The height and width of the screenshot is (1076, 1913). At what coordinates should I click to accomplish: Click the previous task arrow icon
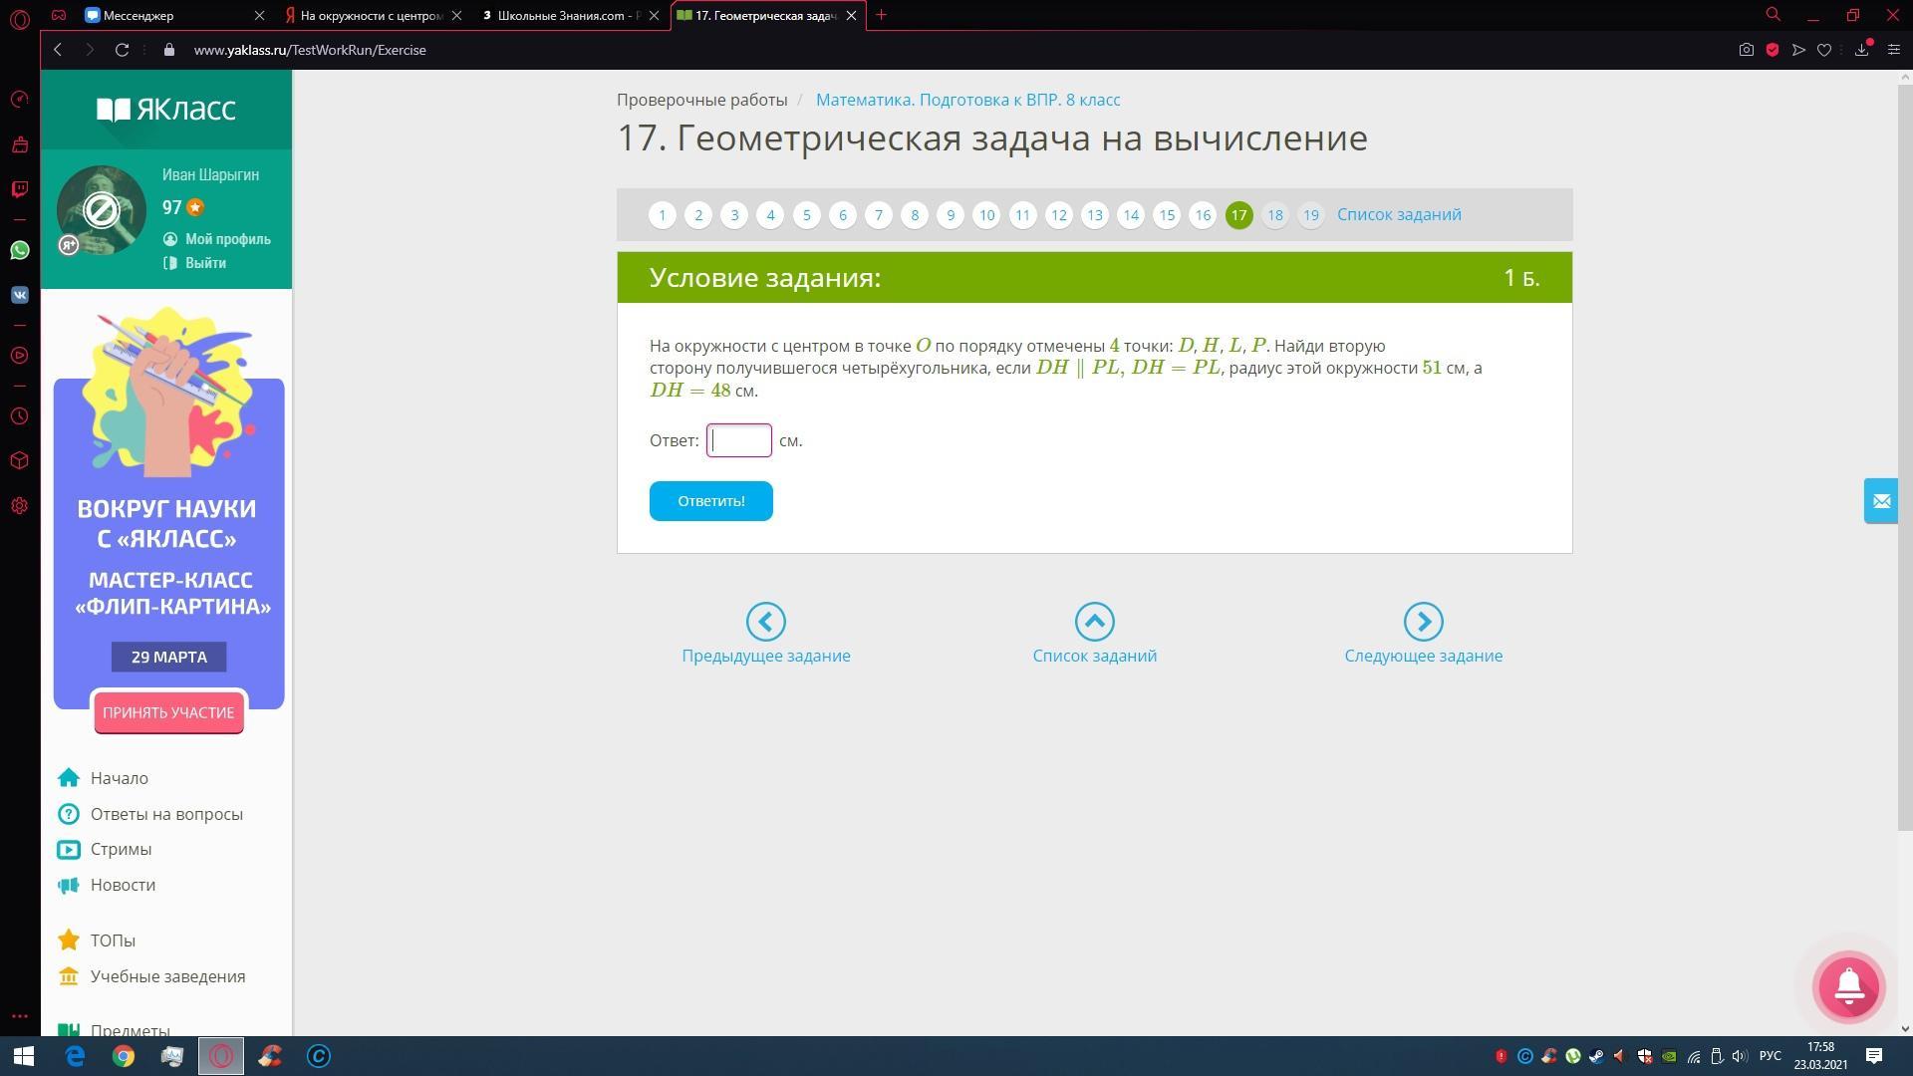[x=765, y=622]
